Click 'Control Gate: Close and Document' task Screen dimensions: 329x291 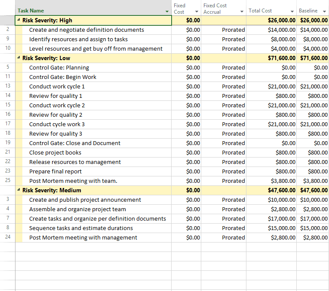[75, 143]
